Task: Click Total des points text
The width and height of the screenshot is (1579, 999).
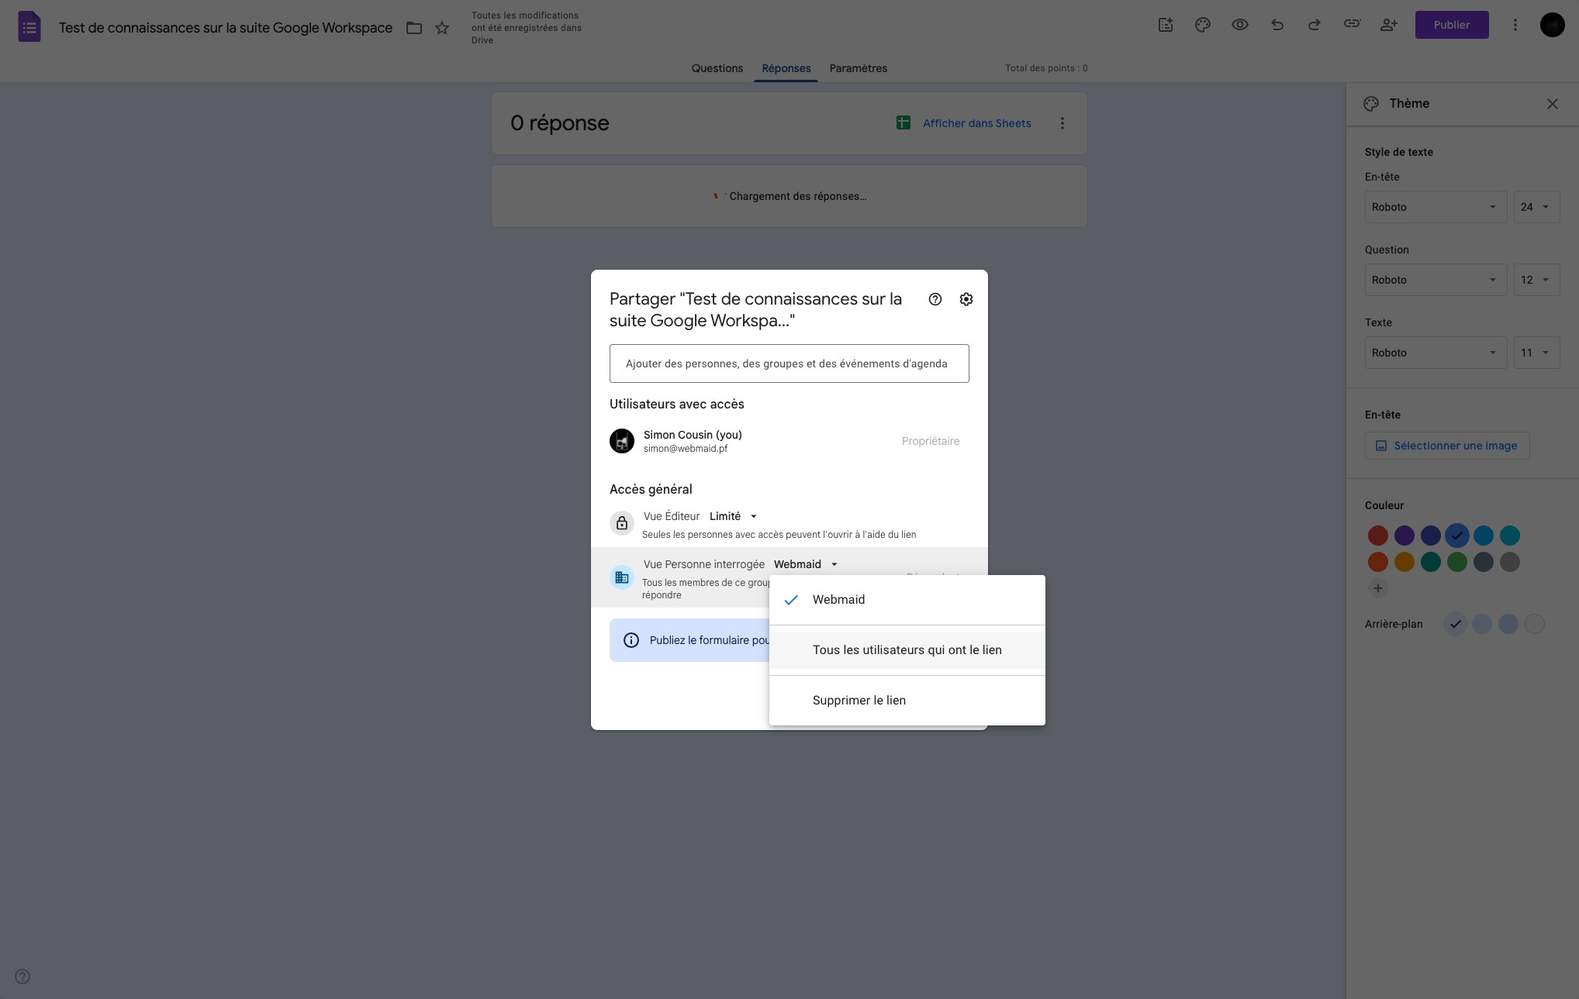Action: coord(1046,68)
